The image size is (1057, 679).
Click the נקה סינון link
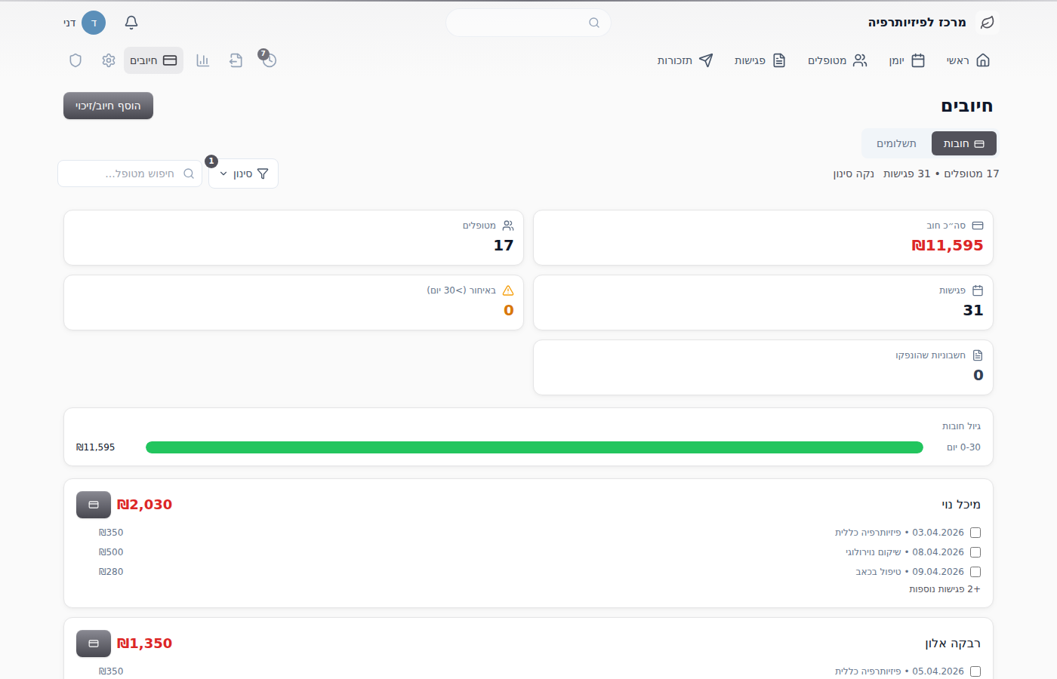click(854, 174)
